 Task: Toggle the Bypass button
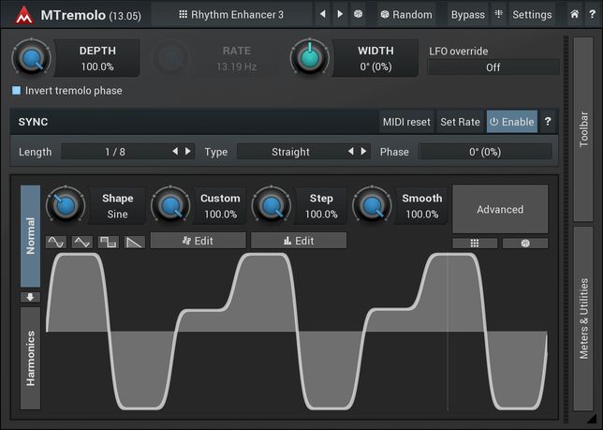coord(467,15)
